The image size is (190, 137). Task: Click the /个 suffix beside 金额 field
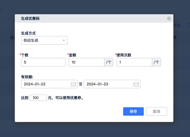(109, 62)
